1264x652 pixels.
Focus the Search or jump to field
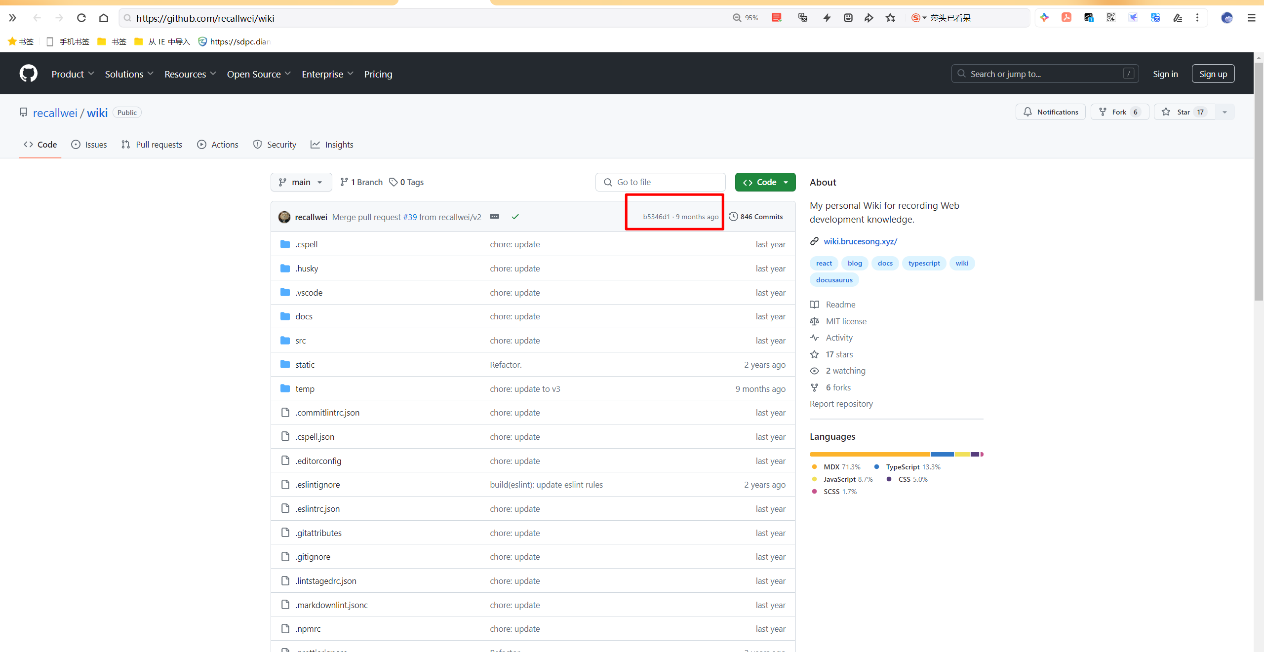1045,74
